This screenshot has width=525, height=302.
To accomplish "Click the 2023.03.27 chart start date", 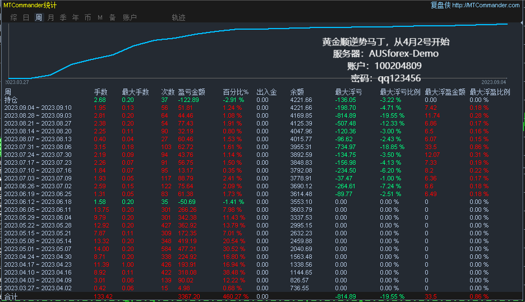I will pyautogui.click(x=17, y=82).
